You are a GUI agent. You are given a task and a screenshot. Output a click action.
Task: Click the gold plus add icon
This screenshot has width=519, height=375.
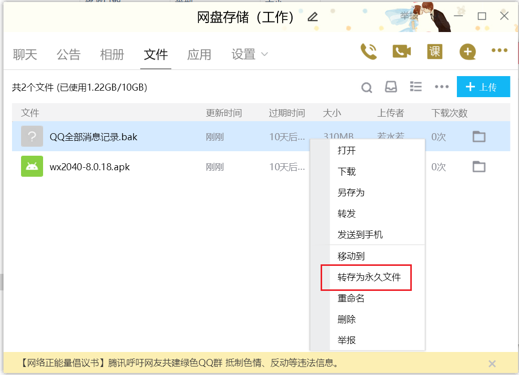point(467,51)
